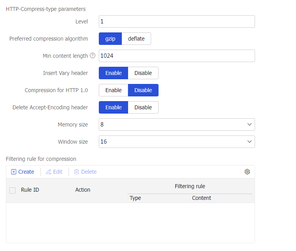Enable Delete Accept-Encoding header
296x251 pixels.
(113, 107)
